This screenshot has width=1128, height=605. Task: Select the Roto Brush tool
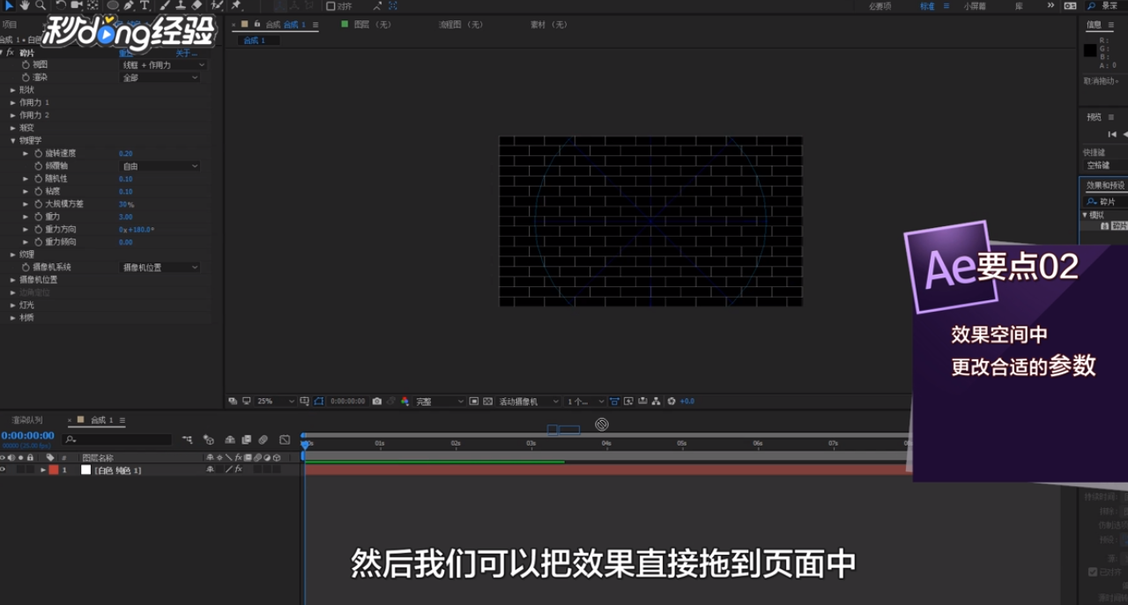click(x=218, y=5)
